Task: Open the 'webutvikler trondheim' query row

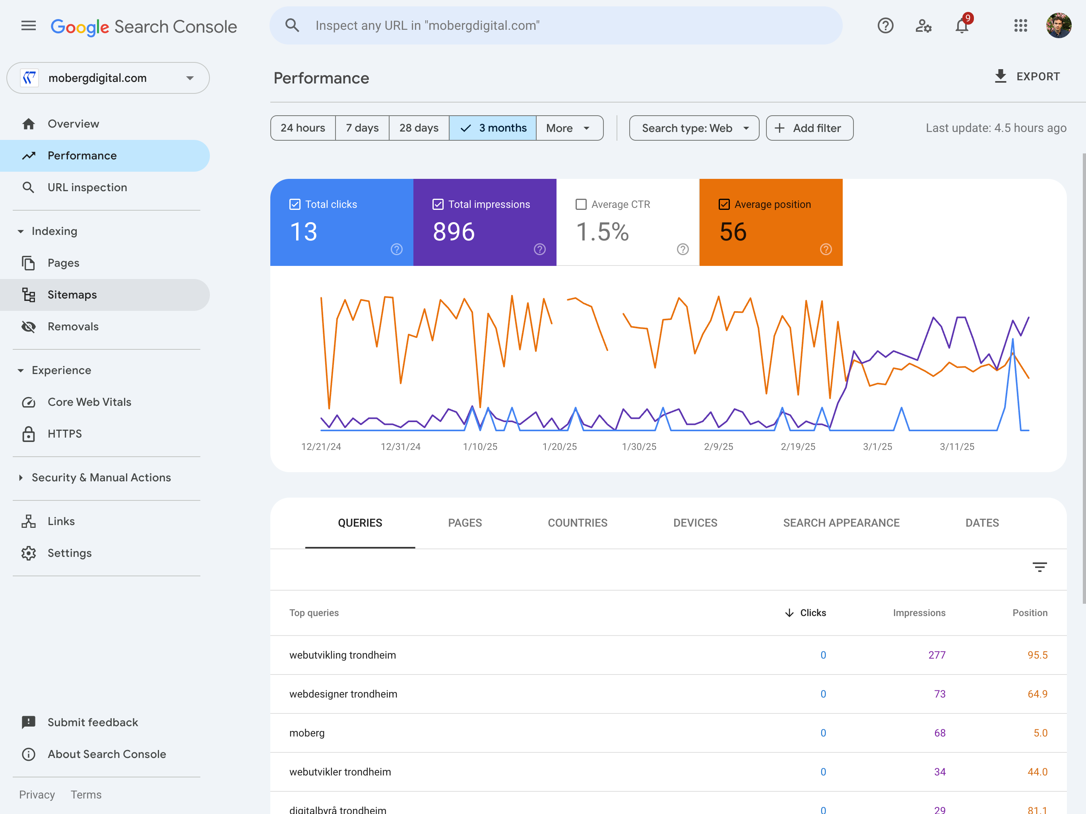Action: (668, 772)
